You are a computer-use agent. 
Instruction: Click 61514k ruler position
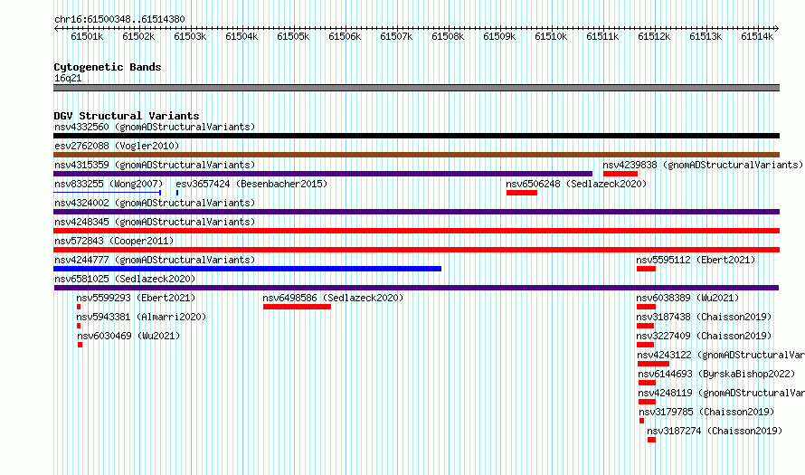tap(757, 36)
